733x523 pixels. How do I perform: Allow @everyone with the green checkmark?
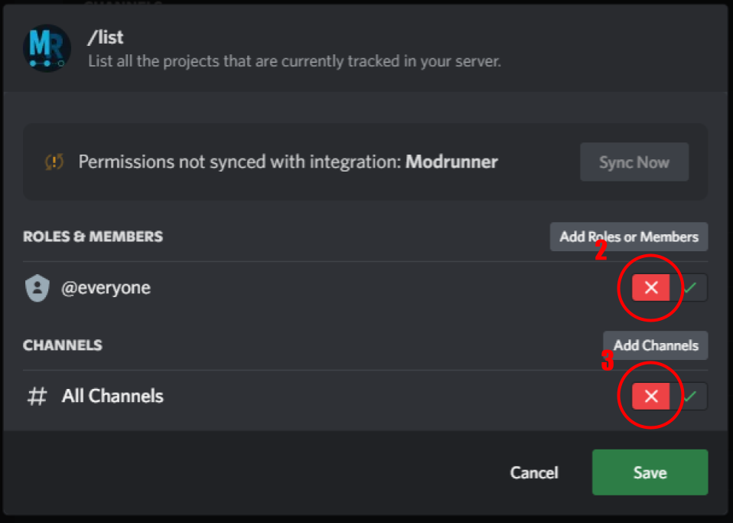tap(690, 288)
